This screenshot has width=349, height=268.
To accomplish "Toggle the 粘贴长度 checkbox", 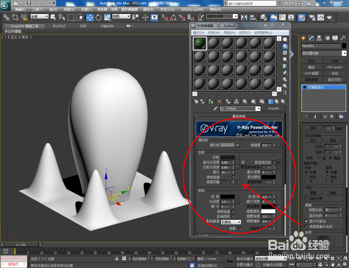I will click(x=306, y=198).
